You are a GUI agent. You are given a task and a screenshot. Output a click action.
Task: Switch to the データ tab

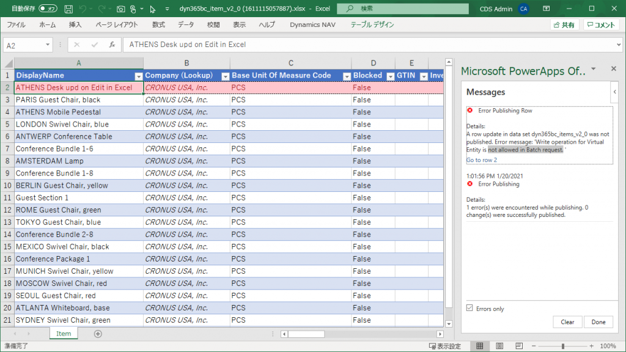coord(186,24)
